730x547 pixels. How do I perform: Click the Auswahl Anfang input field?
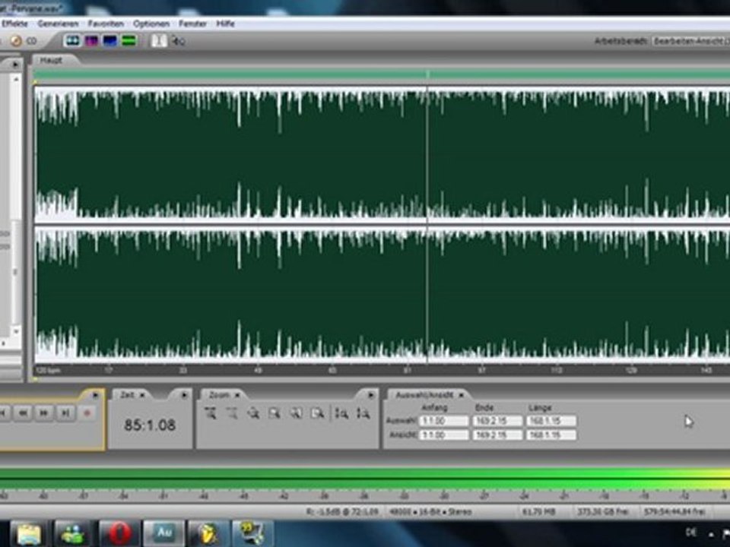[x=443, y=421]
